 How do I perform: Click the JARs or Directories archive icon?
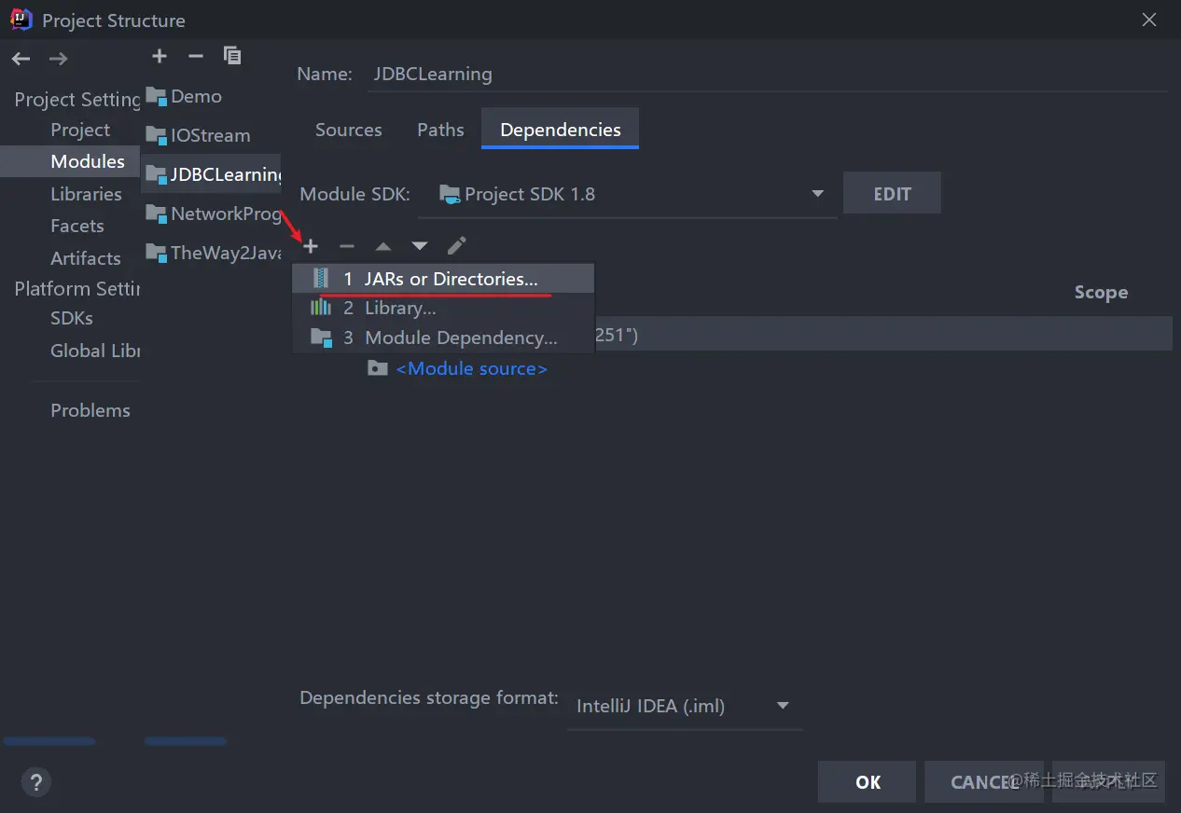tap(322, 279)
